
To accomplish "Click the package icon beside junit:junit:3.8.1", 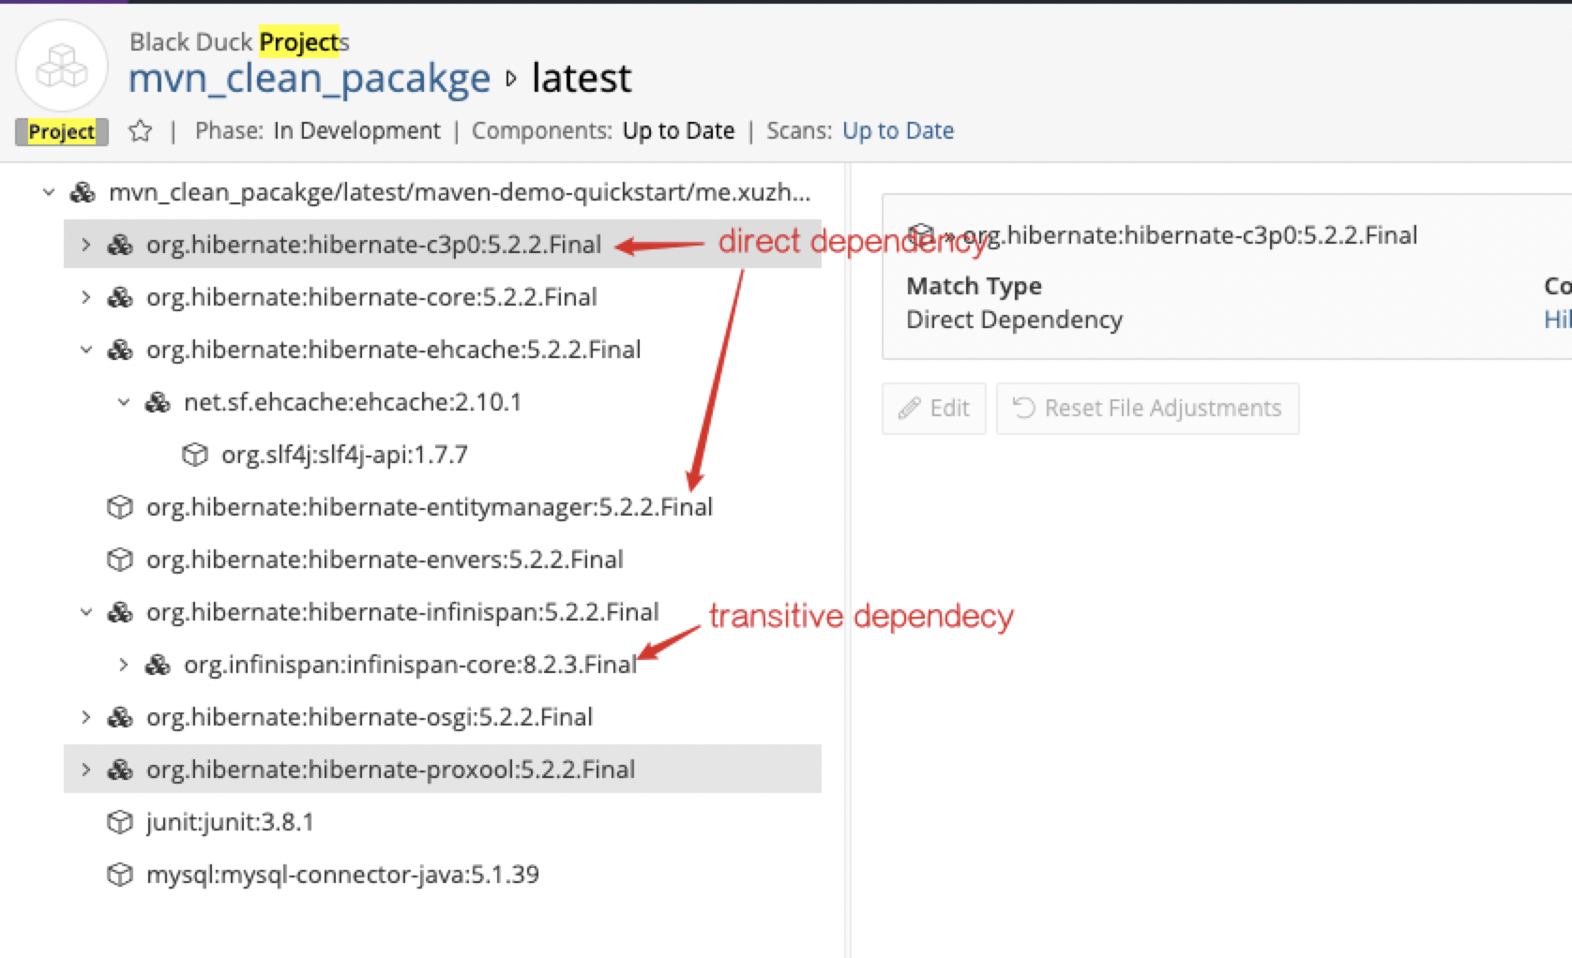I will (119, 821).
